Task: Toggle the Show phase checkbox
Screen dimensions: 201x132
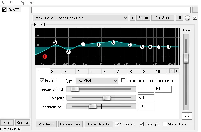Action: point(165,124)
